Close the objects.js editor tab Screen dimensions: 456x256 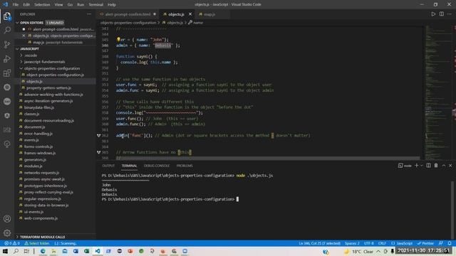(190, 14)
